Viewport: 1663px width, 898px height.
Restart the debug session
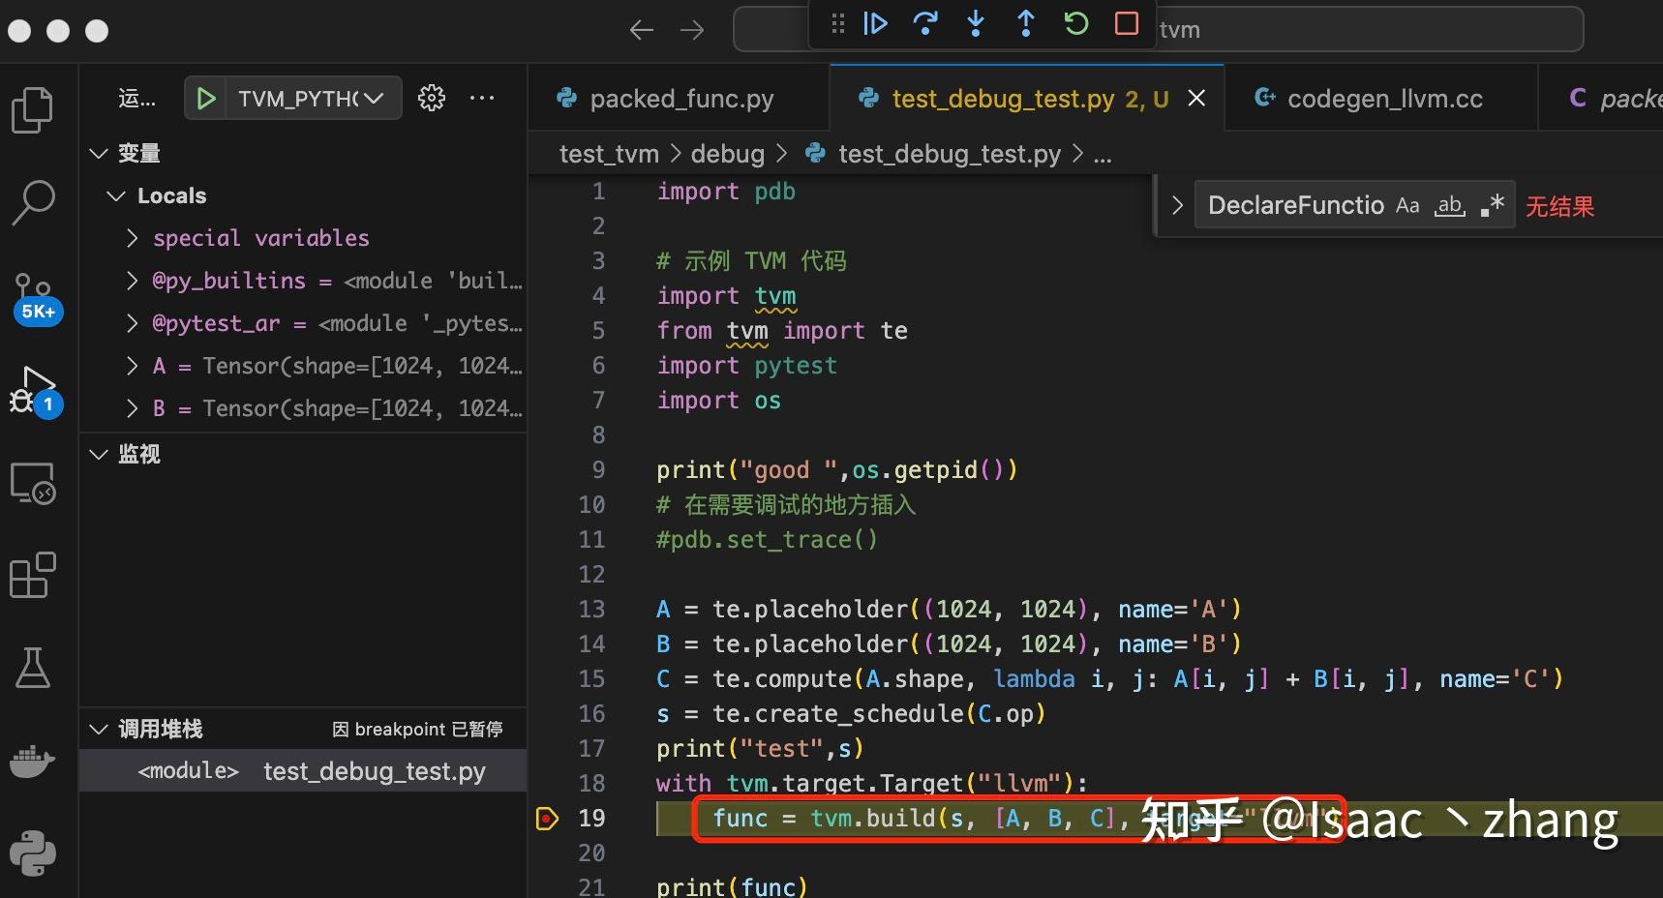pos(1075,24)
